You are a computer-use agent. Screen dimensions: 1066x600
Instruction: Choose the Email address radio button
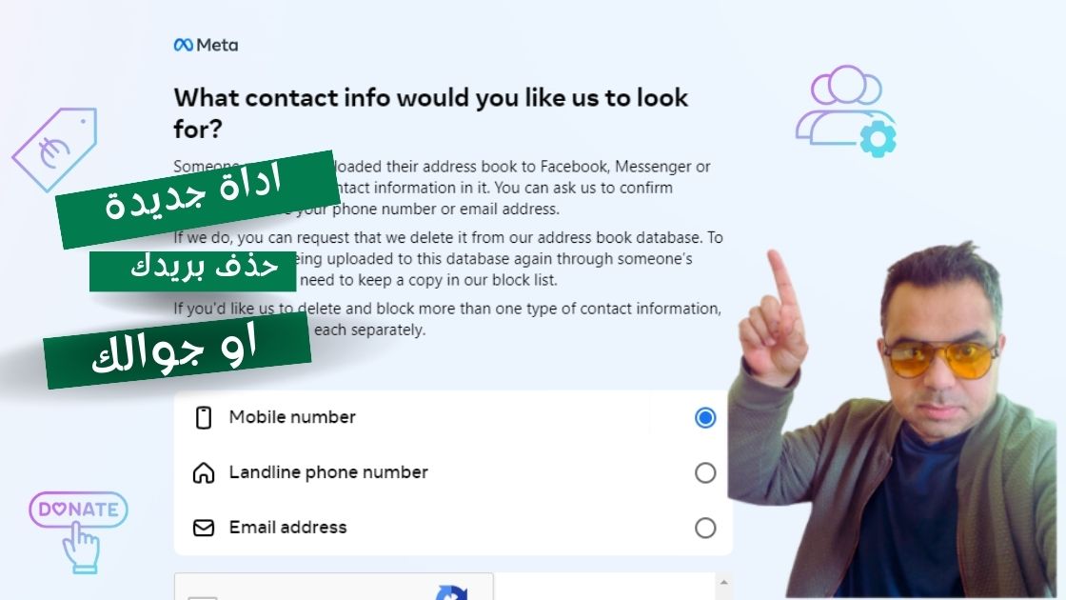(705, 528)
